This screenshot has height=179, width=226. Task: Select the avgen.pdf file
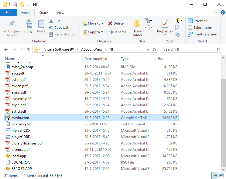91,86
